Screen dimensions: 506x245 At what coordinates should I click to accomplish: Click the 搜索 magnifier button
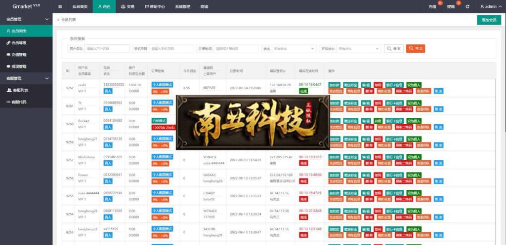point(394,49)
